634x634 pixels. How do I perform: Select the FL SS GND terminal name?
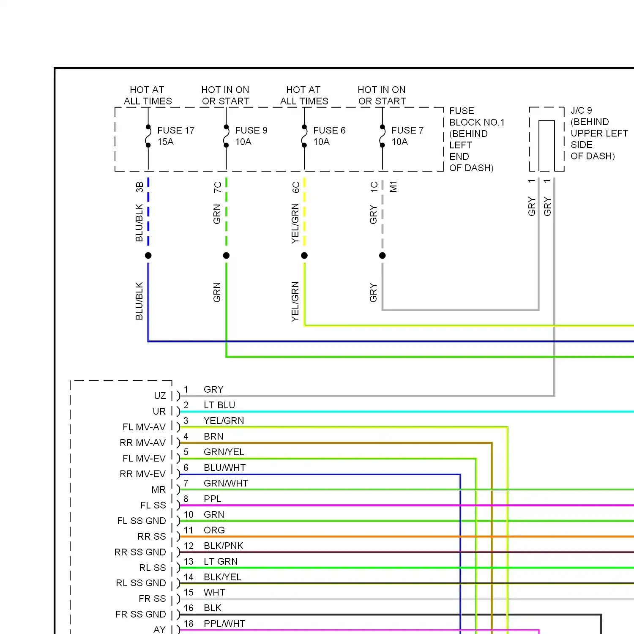pos(142,521)
